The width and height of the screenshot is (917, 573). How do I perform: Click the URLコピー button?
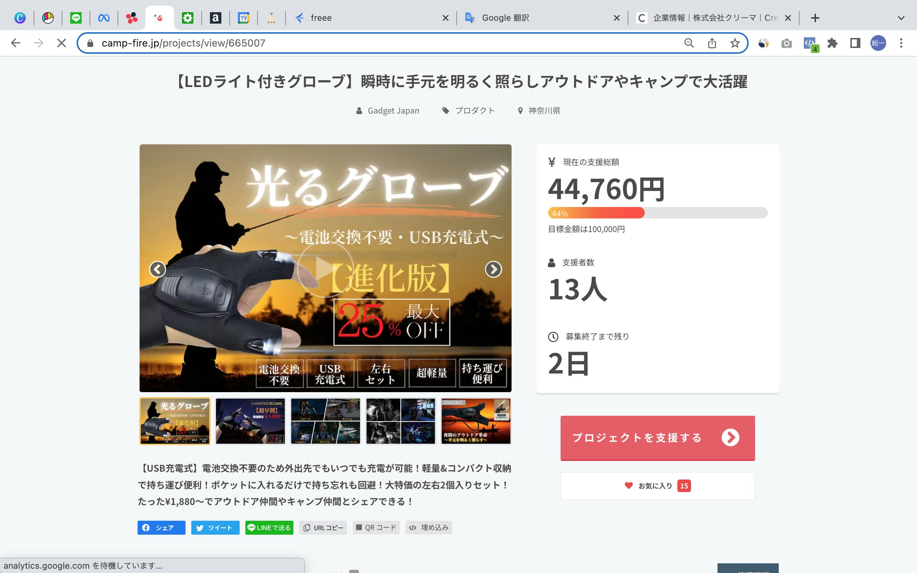tap(323, 528)
